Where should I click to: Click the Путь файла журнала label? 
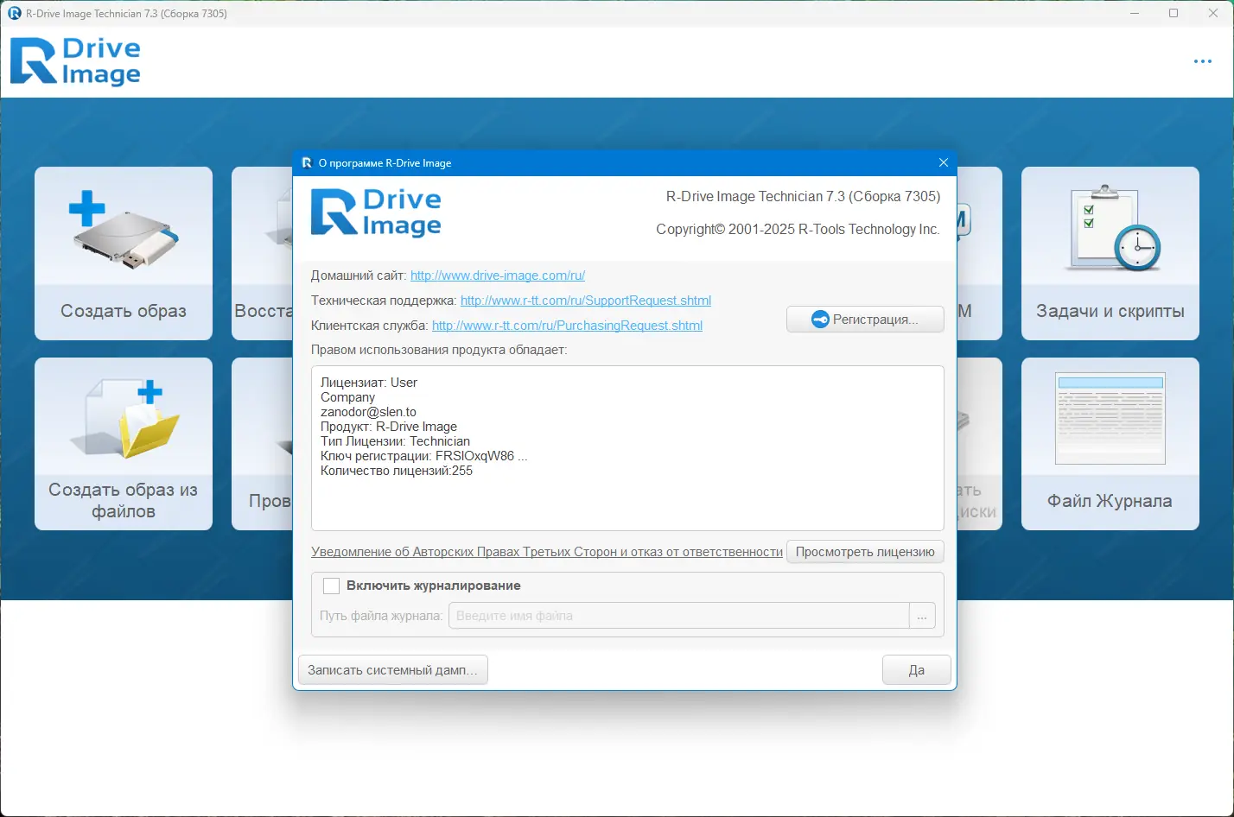(x=381, y=616)
